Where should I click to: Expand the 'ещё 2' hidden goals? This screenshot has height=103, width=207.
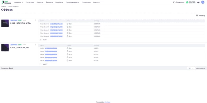(44, 64)
